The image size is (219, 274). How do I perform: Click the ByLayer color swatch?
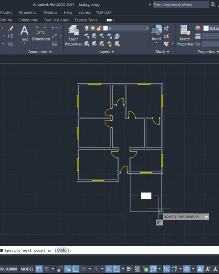[206, 28]
